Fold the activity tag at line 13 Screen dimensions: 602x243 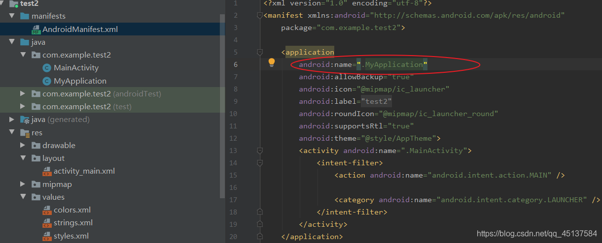pos(260,151)
